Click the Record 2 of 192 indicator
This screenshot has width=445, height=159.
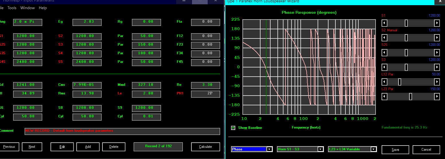pyautogui.click(x=158, y=146)
